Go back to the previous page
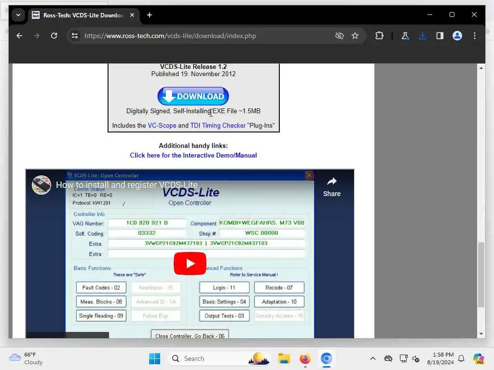 point(19,36)
